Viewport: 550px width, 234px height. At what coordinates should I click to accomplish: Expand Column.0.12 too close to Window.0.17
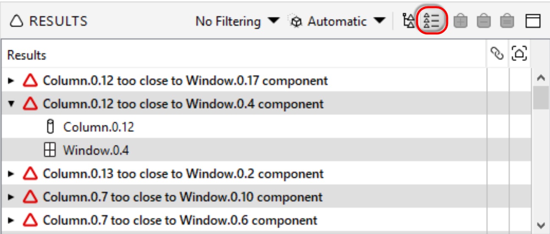click(x=11, y=80)
